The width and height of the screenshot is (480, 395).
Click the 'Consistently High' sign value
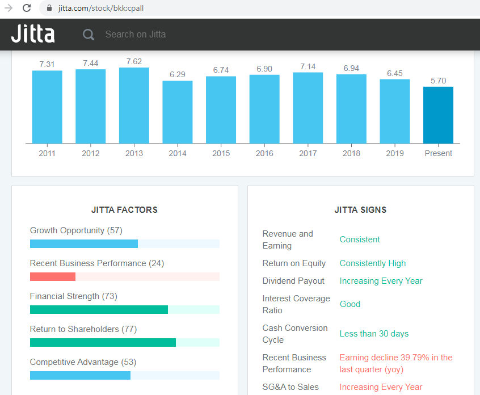373,263
